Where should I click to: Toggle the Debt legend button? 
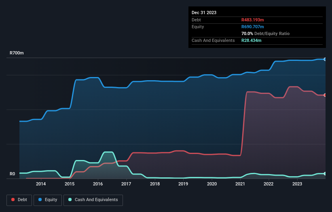click(x=19, y=200)
